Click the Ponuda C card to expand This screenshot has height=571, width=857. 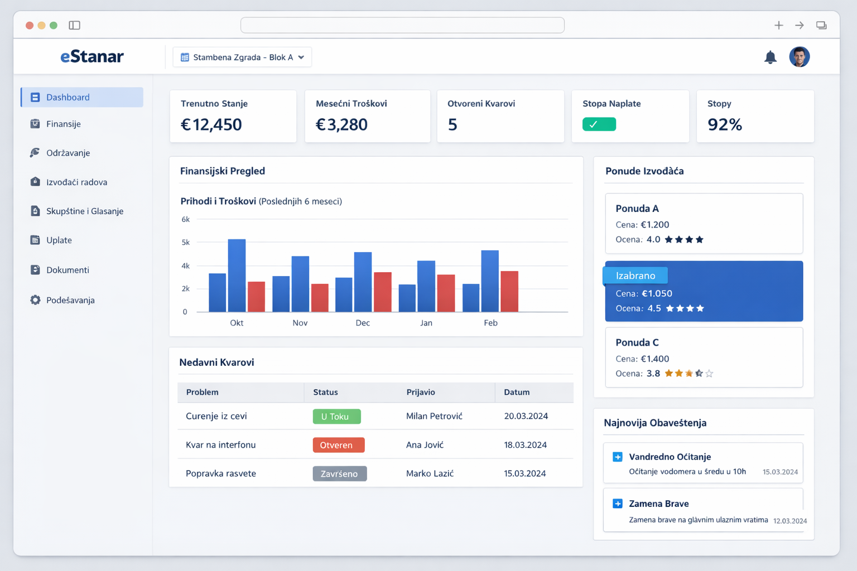pyautogui.click(x=704, y=357)
